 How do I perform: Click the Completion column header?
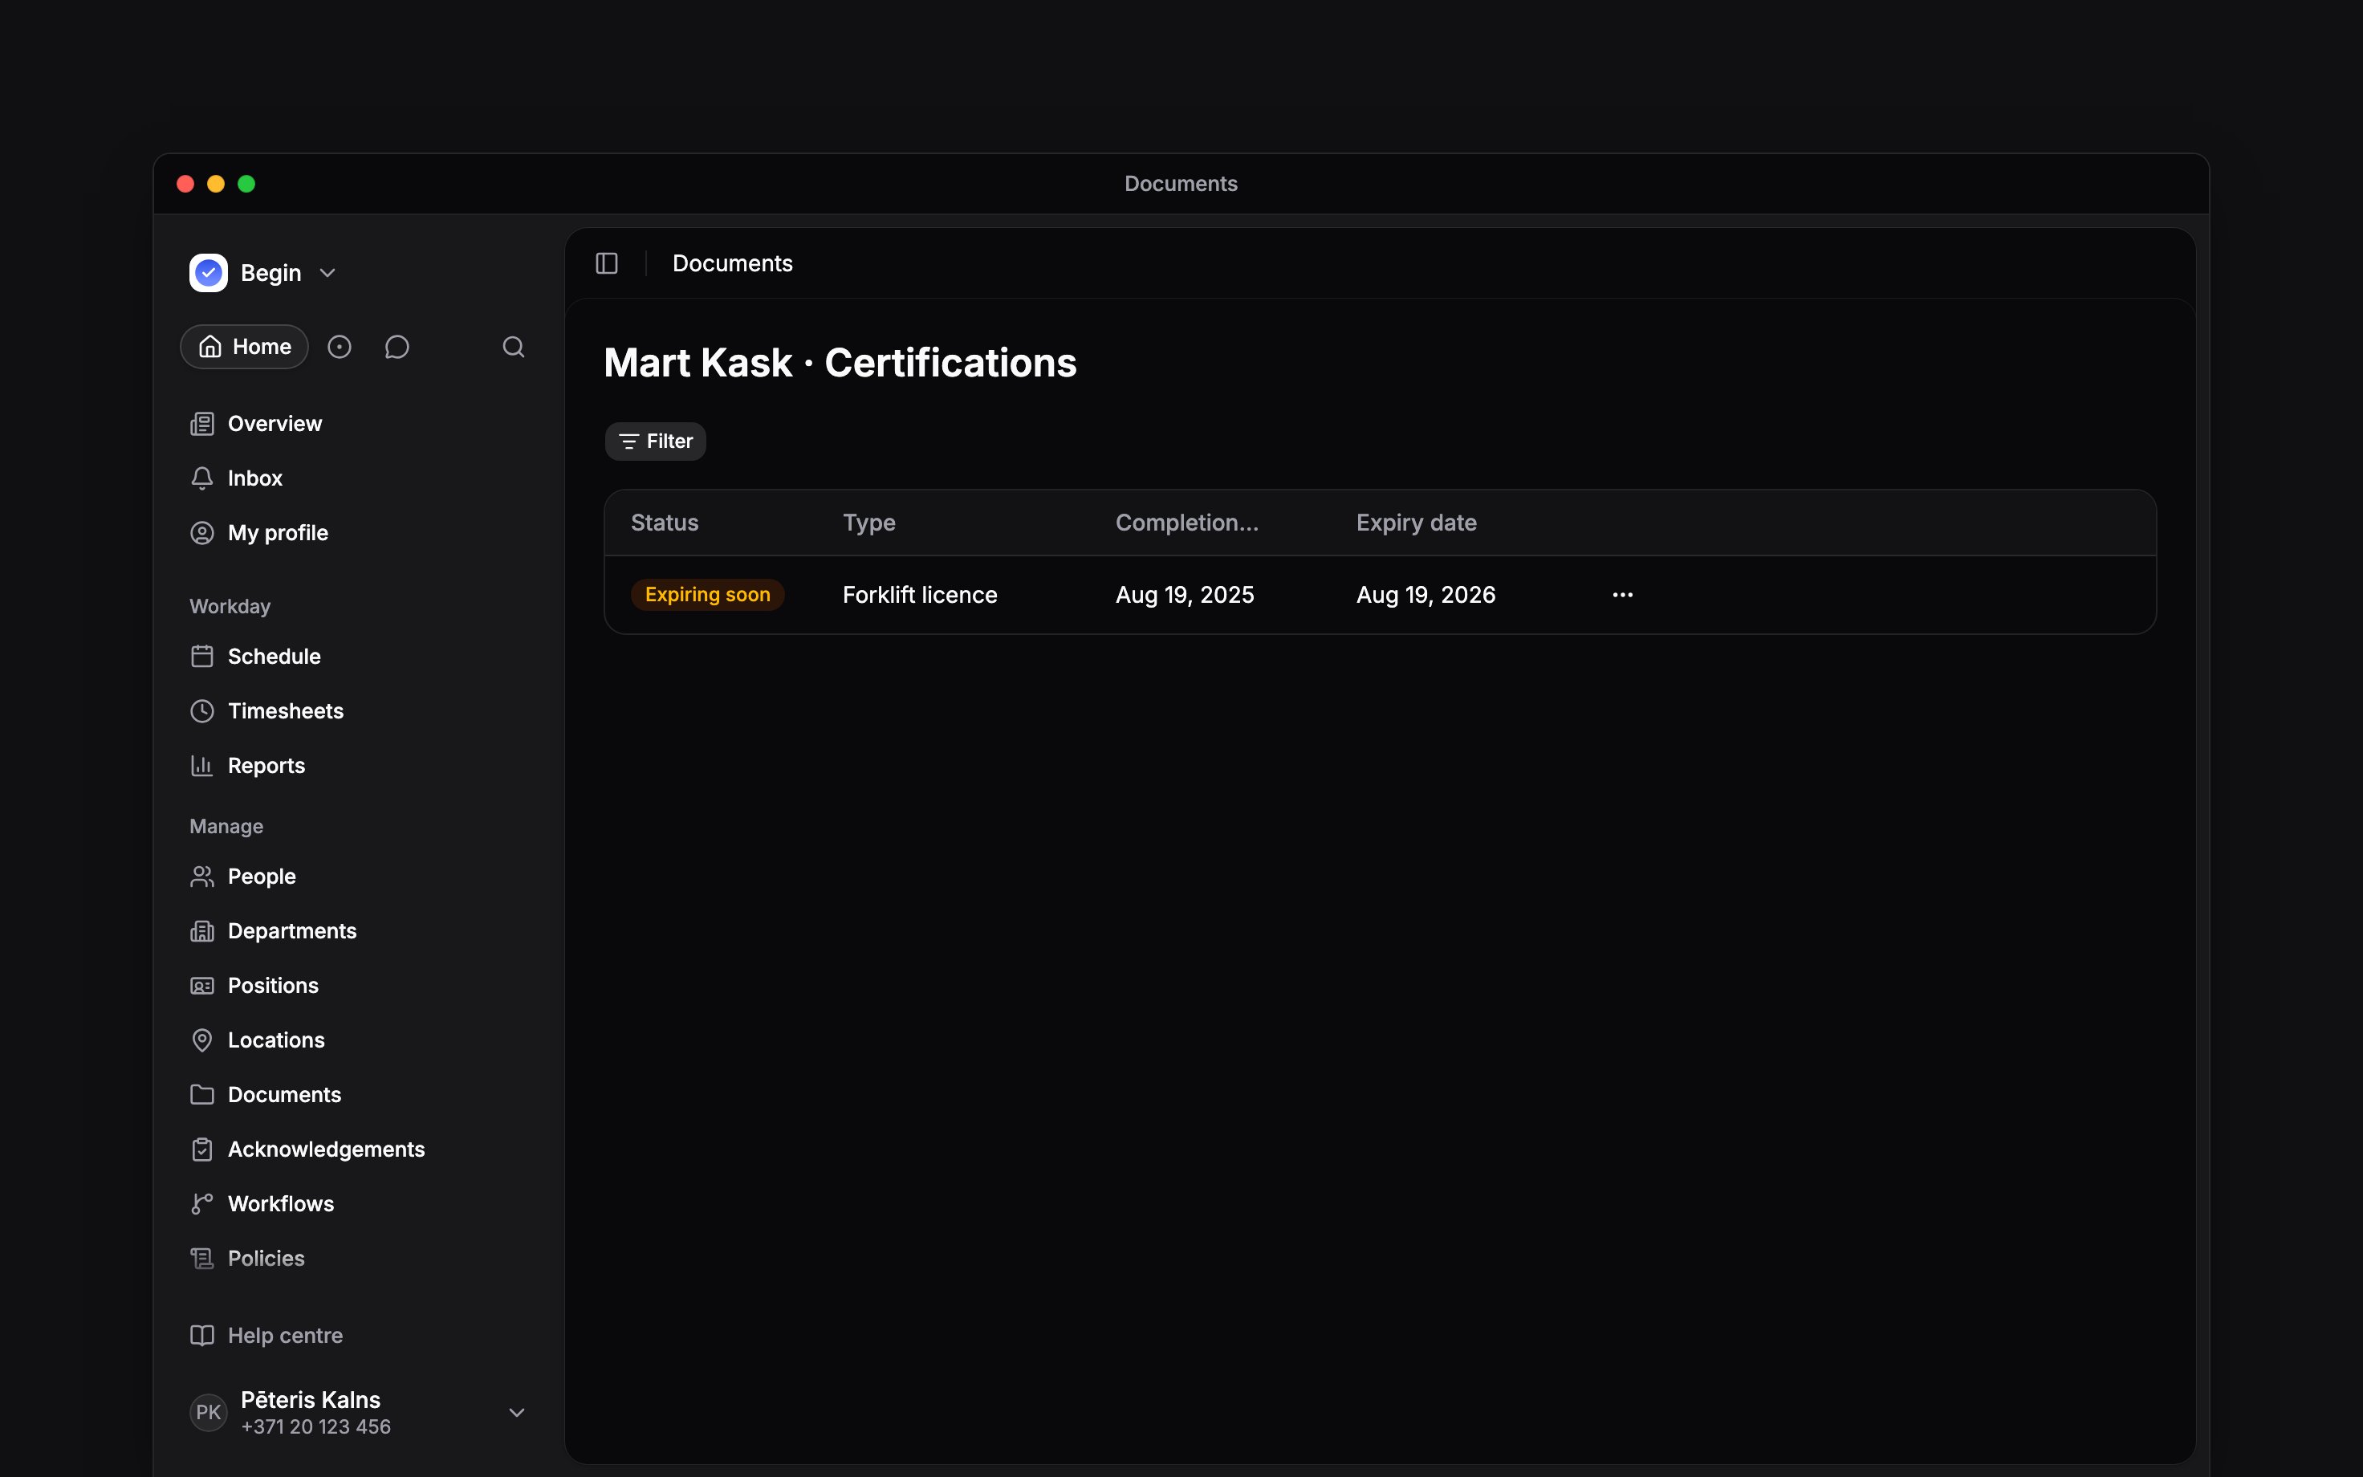click(x=1186, y=523)
